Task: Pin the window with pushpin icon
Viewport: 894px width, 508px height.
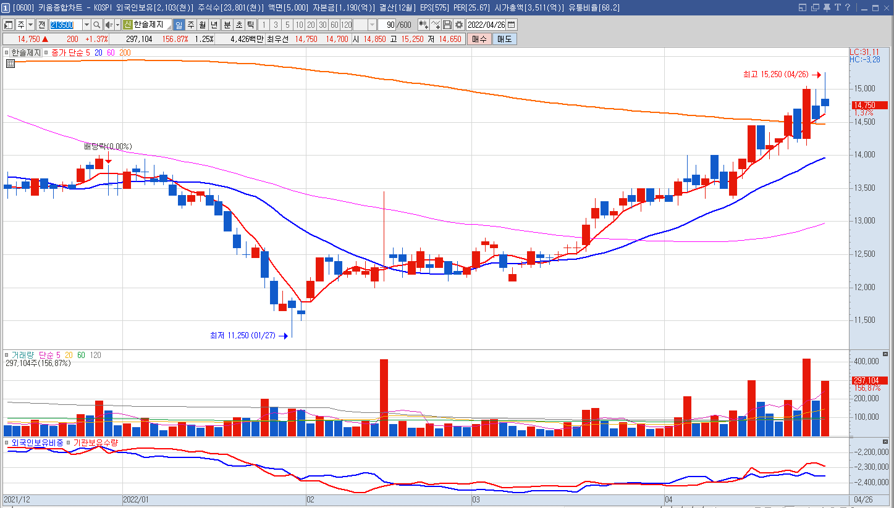Action: (827, 7)
